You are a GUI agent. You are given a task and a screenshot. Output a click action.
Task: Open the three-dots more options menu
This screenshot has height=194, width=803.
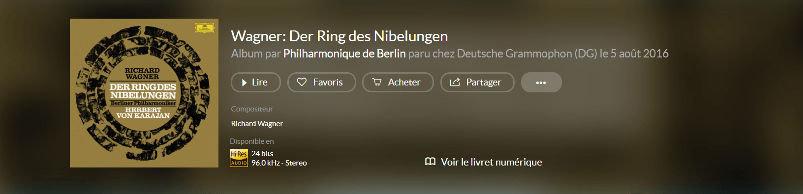[541, 83]
